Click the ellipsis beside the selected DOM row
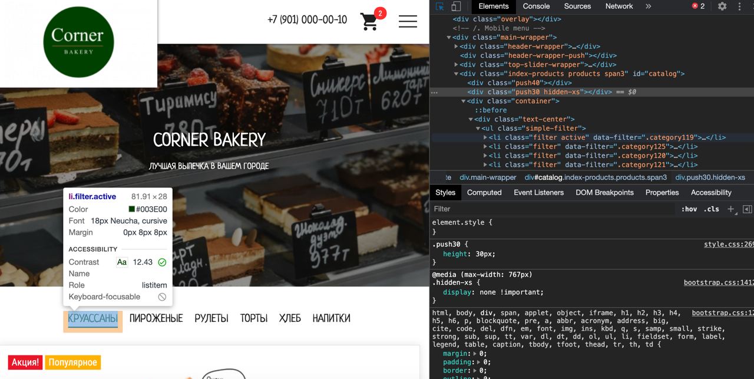The image size is (754, 379). point(434,93)
